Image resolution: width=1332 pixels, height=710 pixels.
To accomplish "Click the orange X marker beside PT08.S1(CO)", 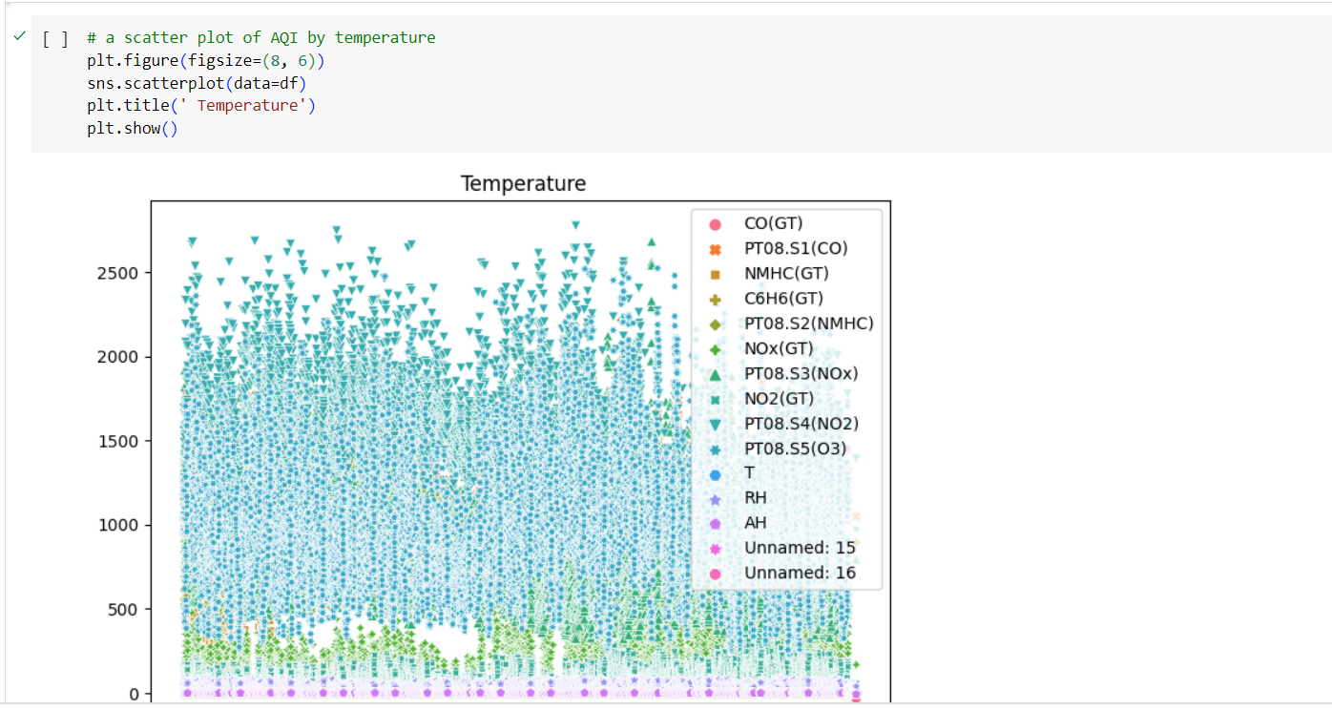I will [715, 249].
